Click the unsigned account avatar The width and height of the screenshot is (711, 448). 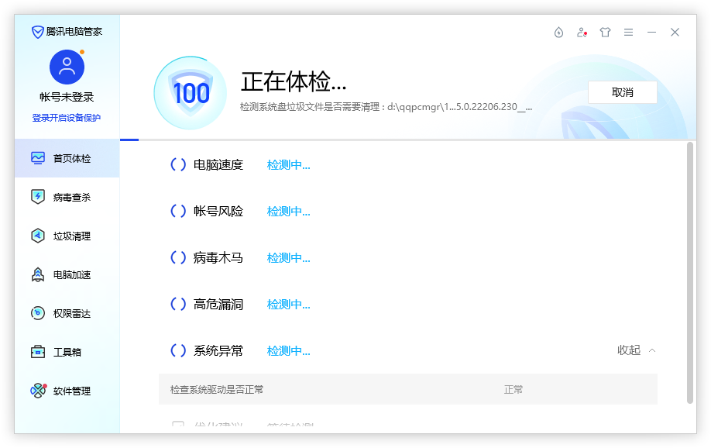point(67,67)
